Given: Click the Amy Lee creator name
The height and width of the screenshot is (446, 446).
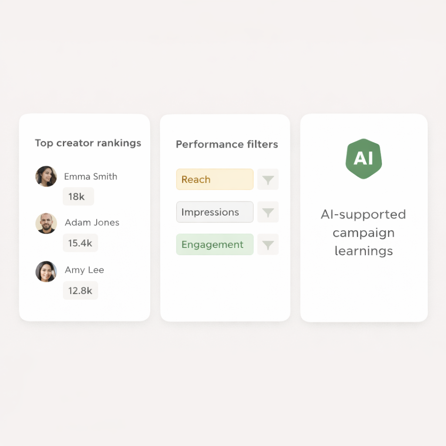Looking at the screenshot, I should (84, 270).
